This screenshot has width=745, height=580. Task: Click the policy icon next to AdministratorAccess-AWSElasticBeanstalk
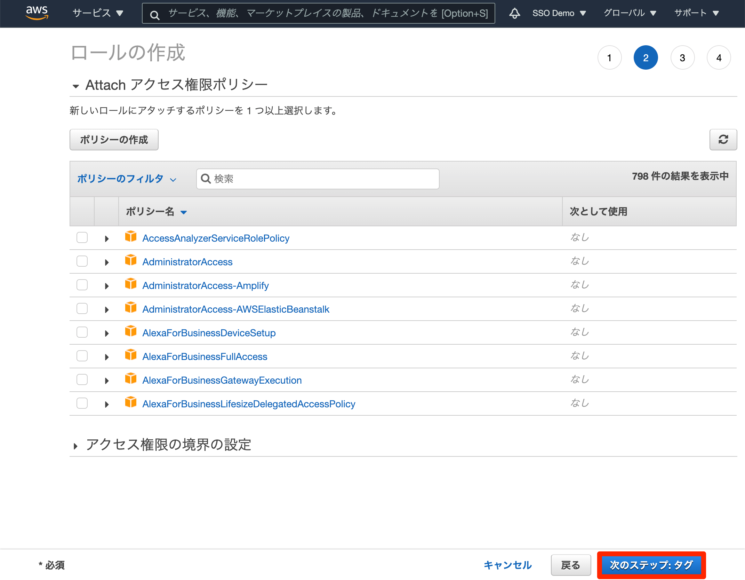tap(131, 308)
